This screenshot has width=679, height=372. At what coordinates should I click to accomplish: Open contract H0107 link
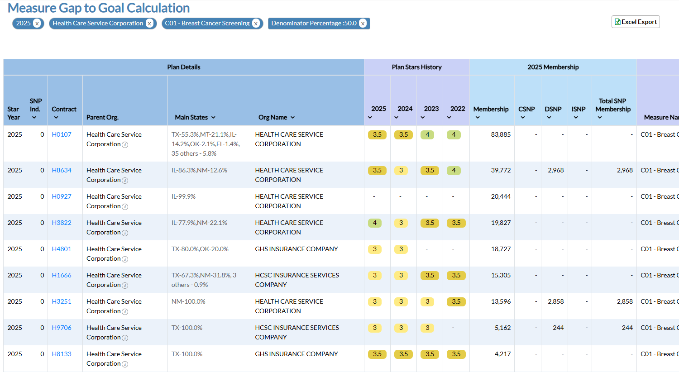[62, 134]
